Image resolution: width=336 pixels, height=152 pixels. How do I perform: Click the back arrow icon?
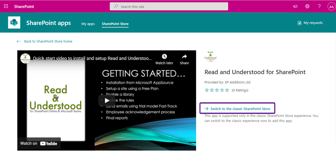pyautogui.click(x=18, y=41)
